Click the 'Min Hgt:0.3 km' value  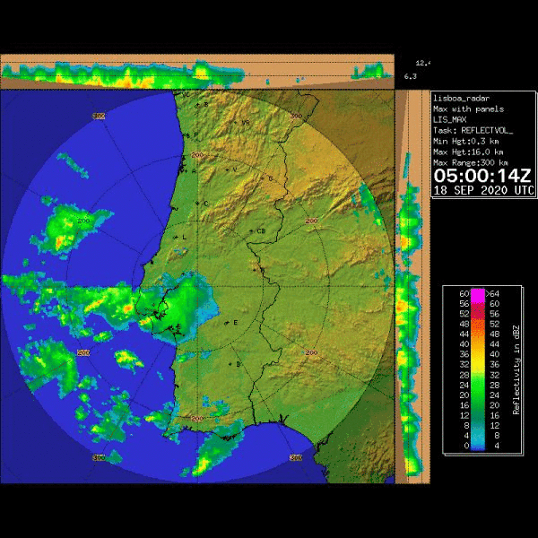pos(466,141)
